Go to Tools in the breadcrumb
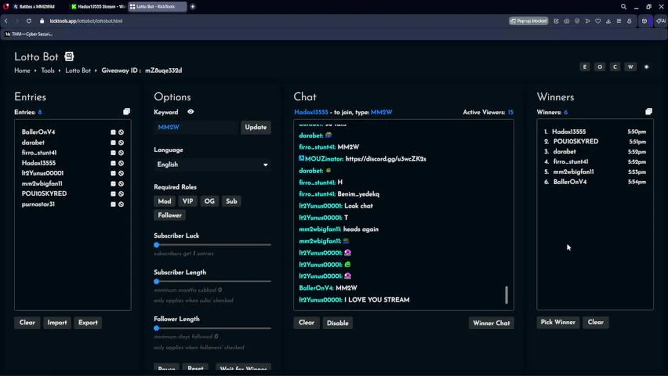 tap(48, 70)
